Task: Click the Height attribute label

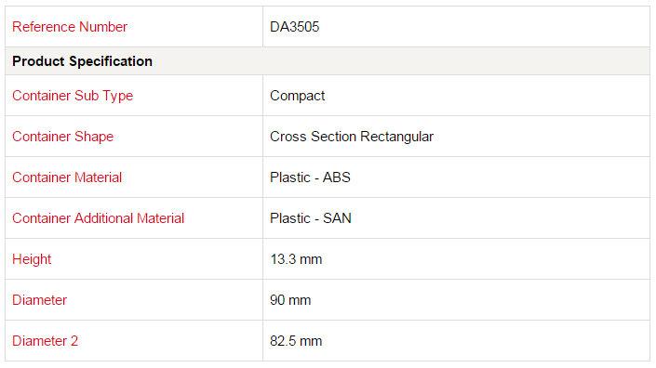Action: (x=32, y=259)
